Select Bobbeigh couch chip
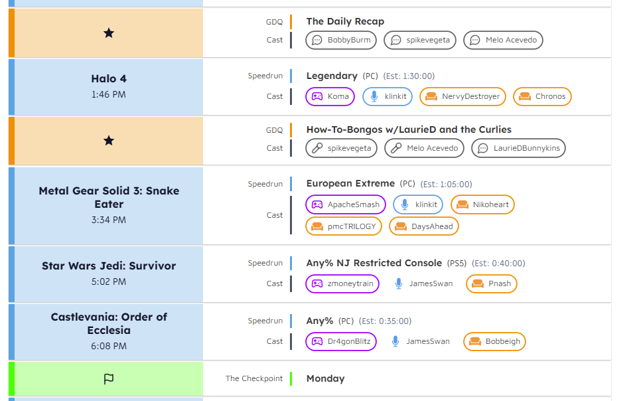Screen dimensions: 637x401 [494, 342]
